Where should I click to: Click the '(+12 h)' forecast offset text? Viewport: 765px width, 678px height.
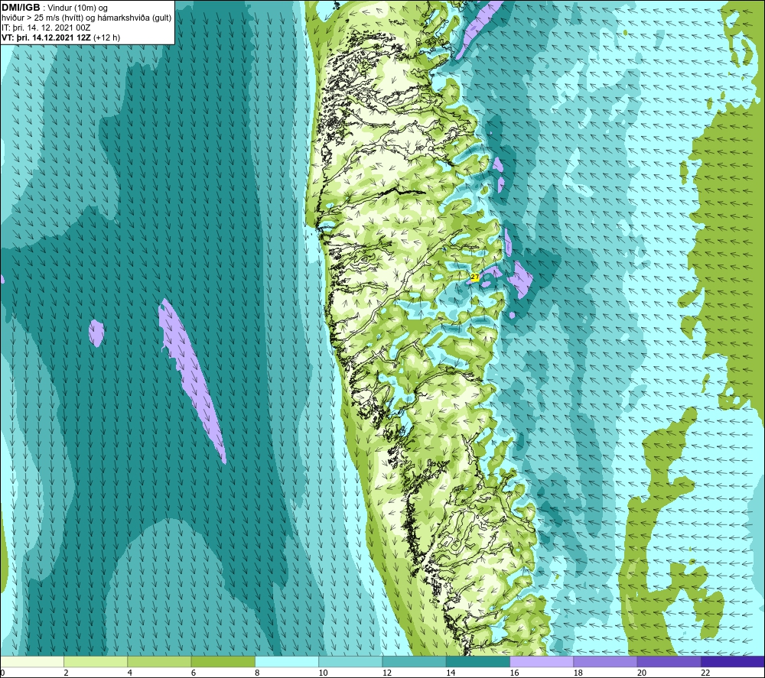pos(106,37)
